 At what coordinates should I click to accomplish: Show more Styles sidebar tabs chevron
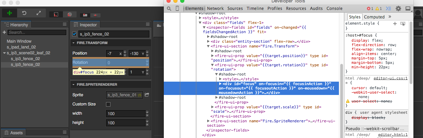pyautogui.click(x=390, y=16)
